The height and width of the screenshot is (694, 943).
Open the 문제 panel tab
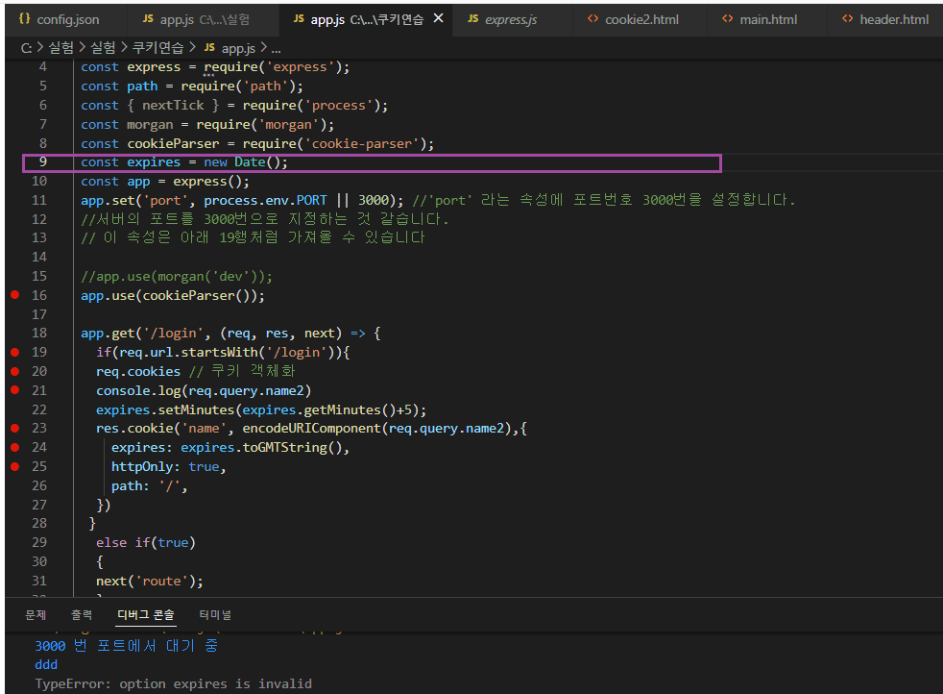pos(36,614)
